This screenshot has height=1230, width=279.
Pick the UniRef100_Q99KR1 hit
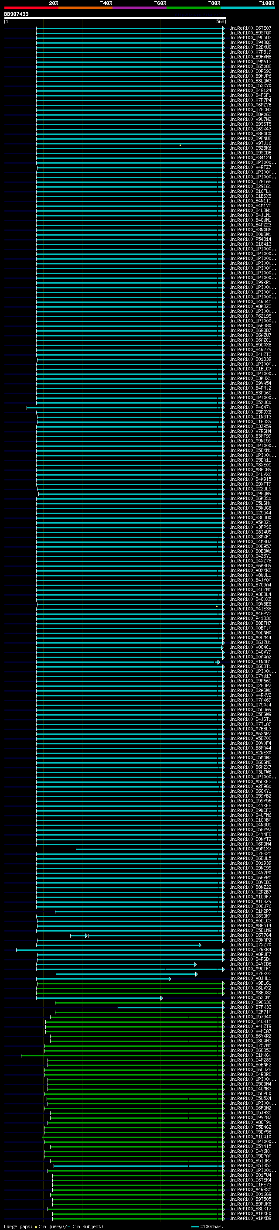click(250, 283)
